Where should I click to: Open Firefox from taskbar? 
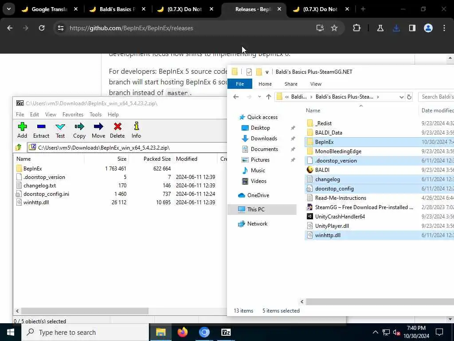click(182, 332)
